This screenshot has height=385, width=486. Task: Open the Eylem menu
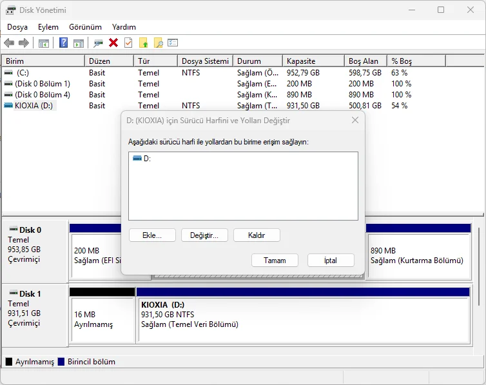coord(48,27)
